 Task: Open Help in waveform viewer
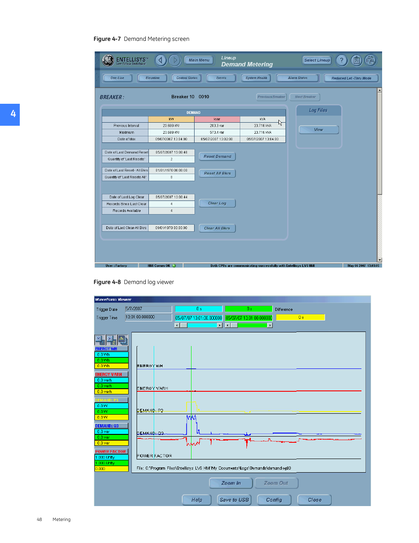click(x=197, y=500)
